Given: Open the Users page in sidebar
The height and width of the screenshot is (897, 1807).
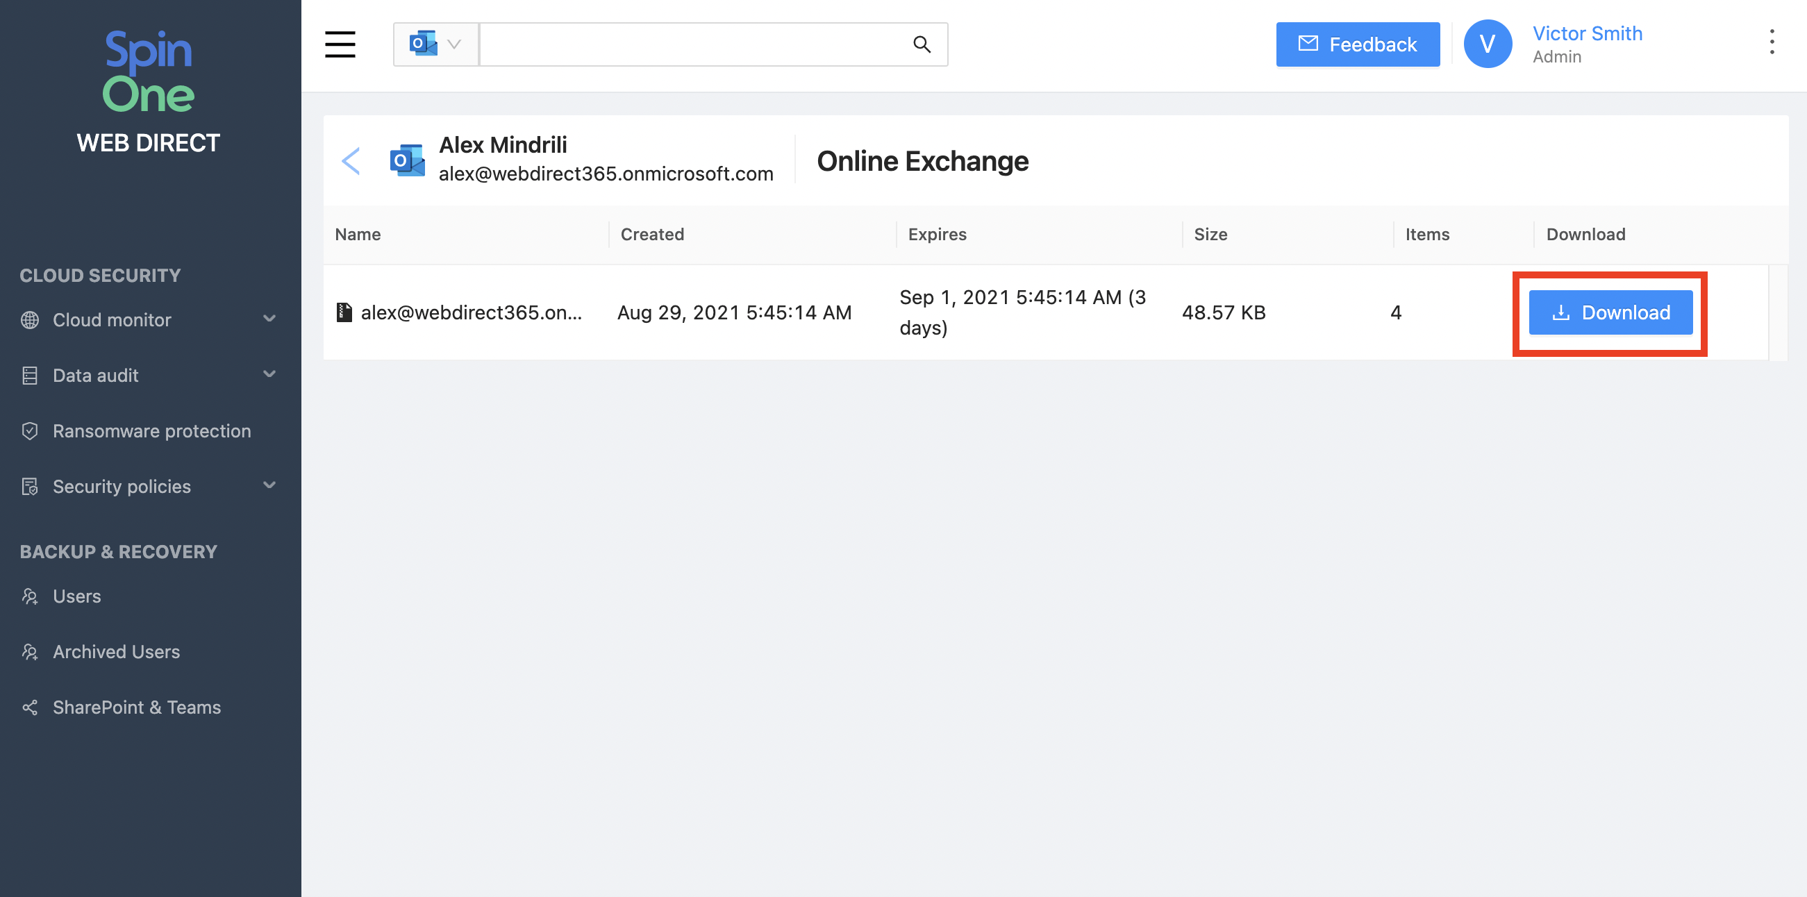Looking at the screenshot, I should tap(76, 596).
